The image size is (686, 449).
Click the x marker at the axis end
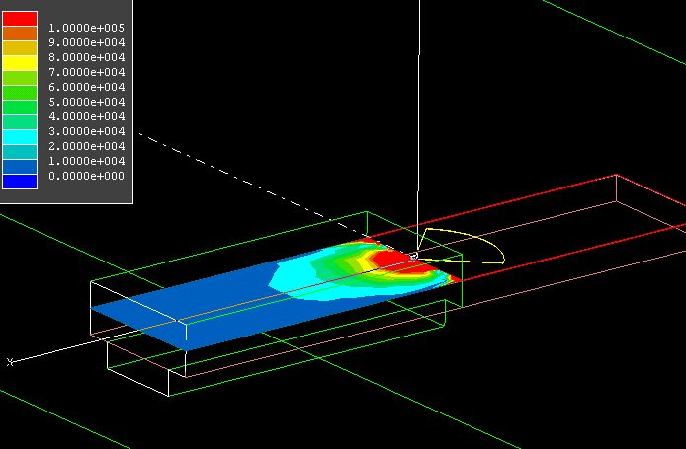click(x=10, y=362)
